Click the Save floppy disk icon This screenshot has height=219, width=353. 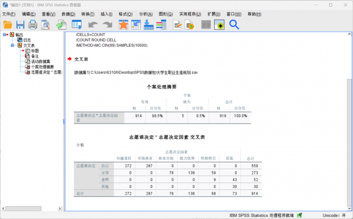tap(20, 24)
